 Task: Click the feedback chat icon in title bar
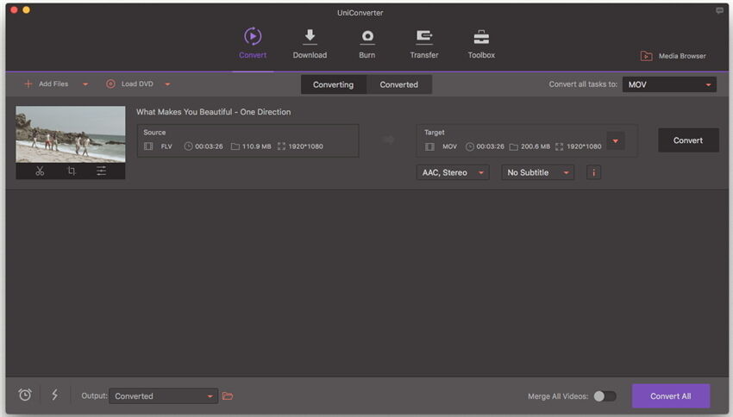point(719,10)
